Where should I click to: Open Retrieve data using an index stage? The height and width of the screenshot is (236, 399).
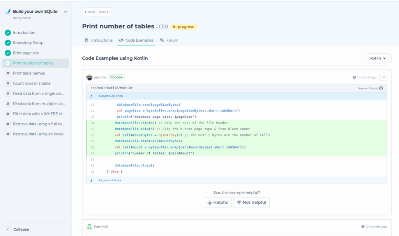pos(35,134)
